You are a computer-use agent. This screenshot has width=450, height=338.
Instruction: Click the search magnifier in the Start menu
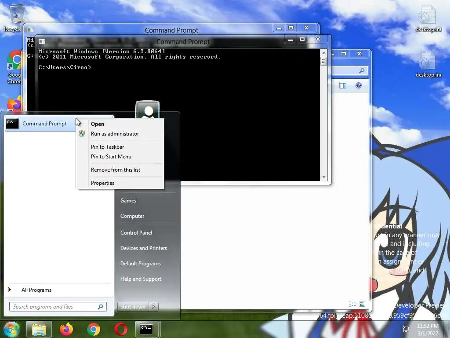click(x=101, y=307)
